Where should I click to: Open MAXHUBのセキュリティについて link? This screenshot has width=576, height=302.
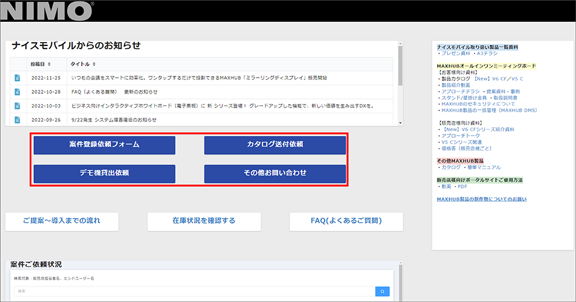[x=478, y=104]
